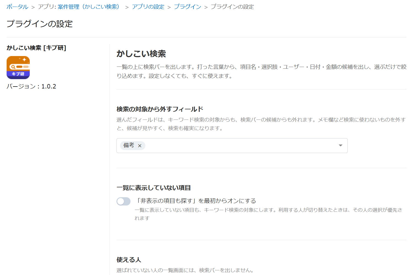Open the 案件管理（かしこい検索） app link
Image resolution: width=413 pixels, height=275 pixels.
click(89, 7)
